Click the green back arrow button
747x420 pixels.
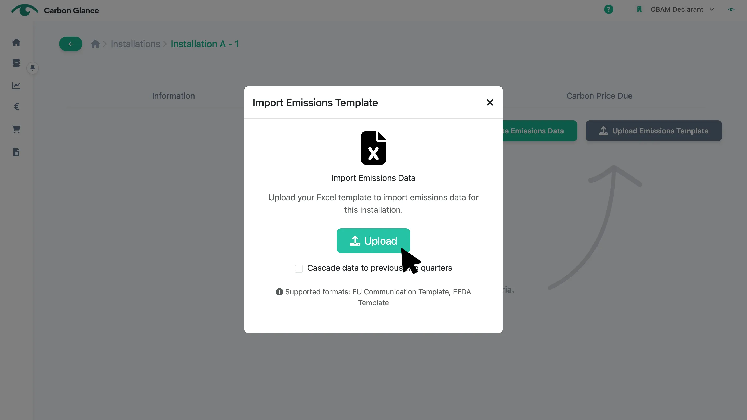[71, 44]
